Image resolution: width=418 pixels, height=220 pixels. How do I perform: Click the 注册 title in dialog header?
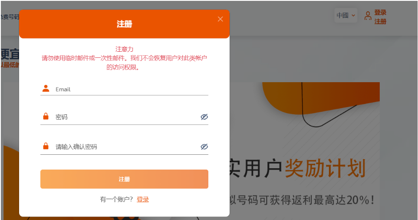pyautogui.click(x=124, y=24)
